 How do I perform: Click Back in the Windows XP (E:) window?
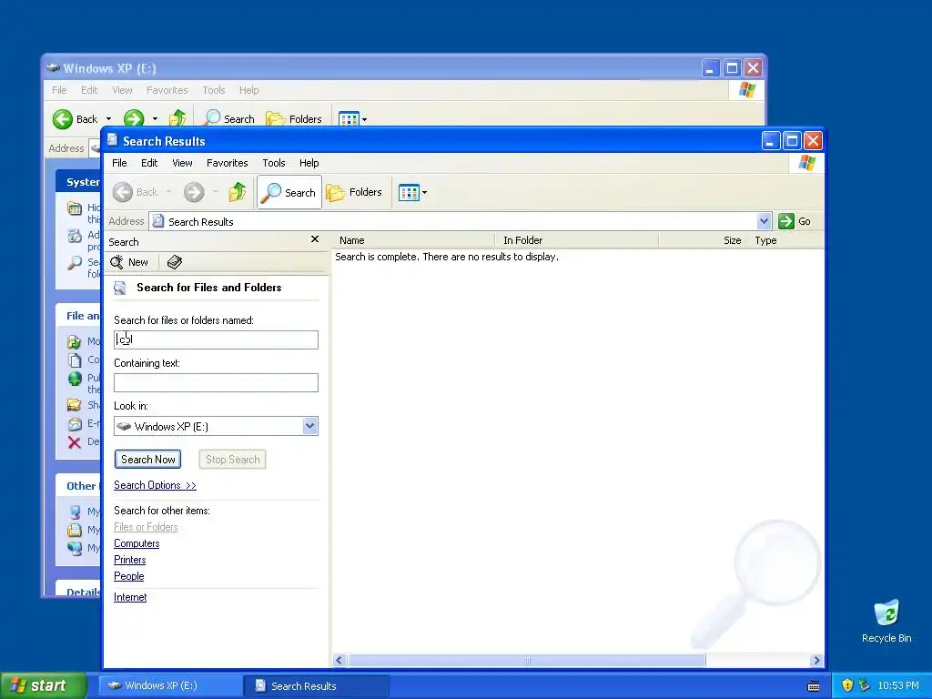point(75,119)
